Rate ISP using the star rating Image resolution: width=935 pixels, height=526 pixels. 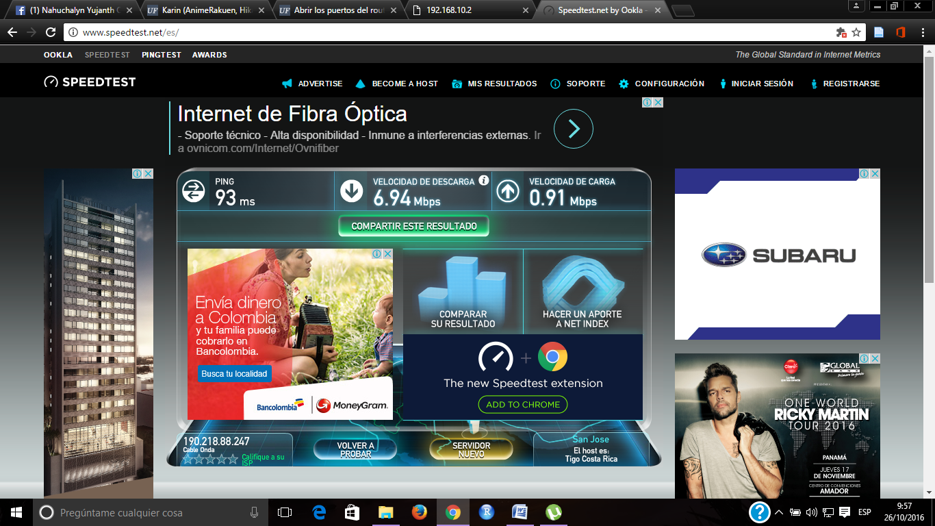(x=210, y=459)
